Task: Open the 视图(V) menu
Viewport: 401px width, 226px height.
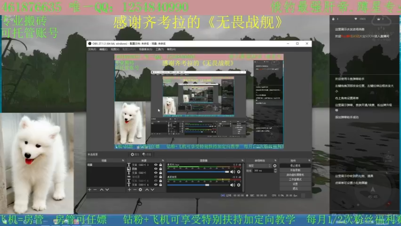Action: coord(115,49)
